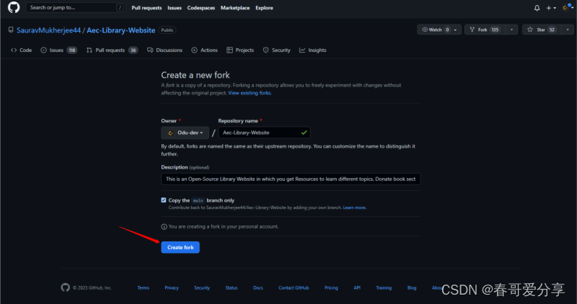Click the star count 52
The height and width of the screenshot is (304, 577).
(552, 30)
